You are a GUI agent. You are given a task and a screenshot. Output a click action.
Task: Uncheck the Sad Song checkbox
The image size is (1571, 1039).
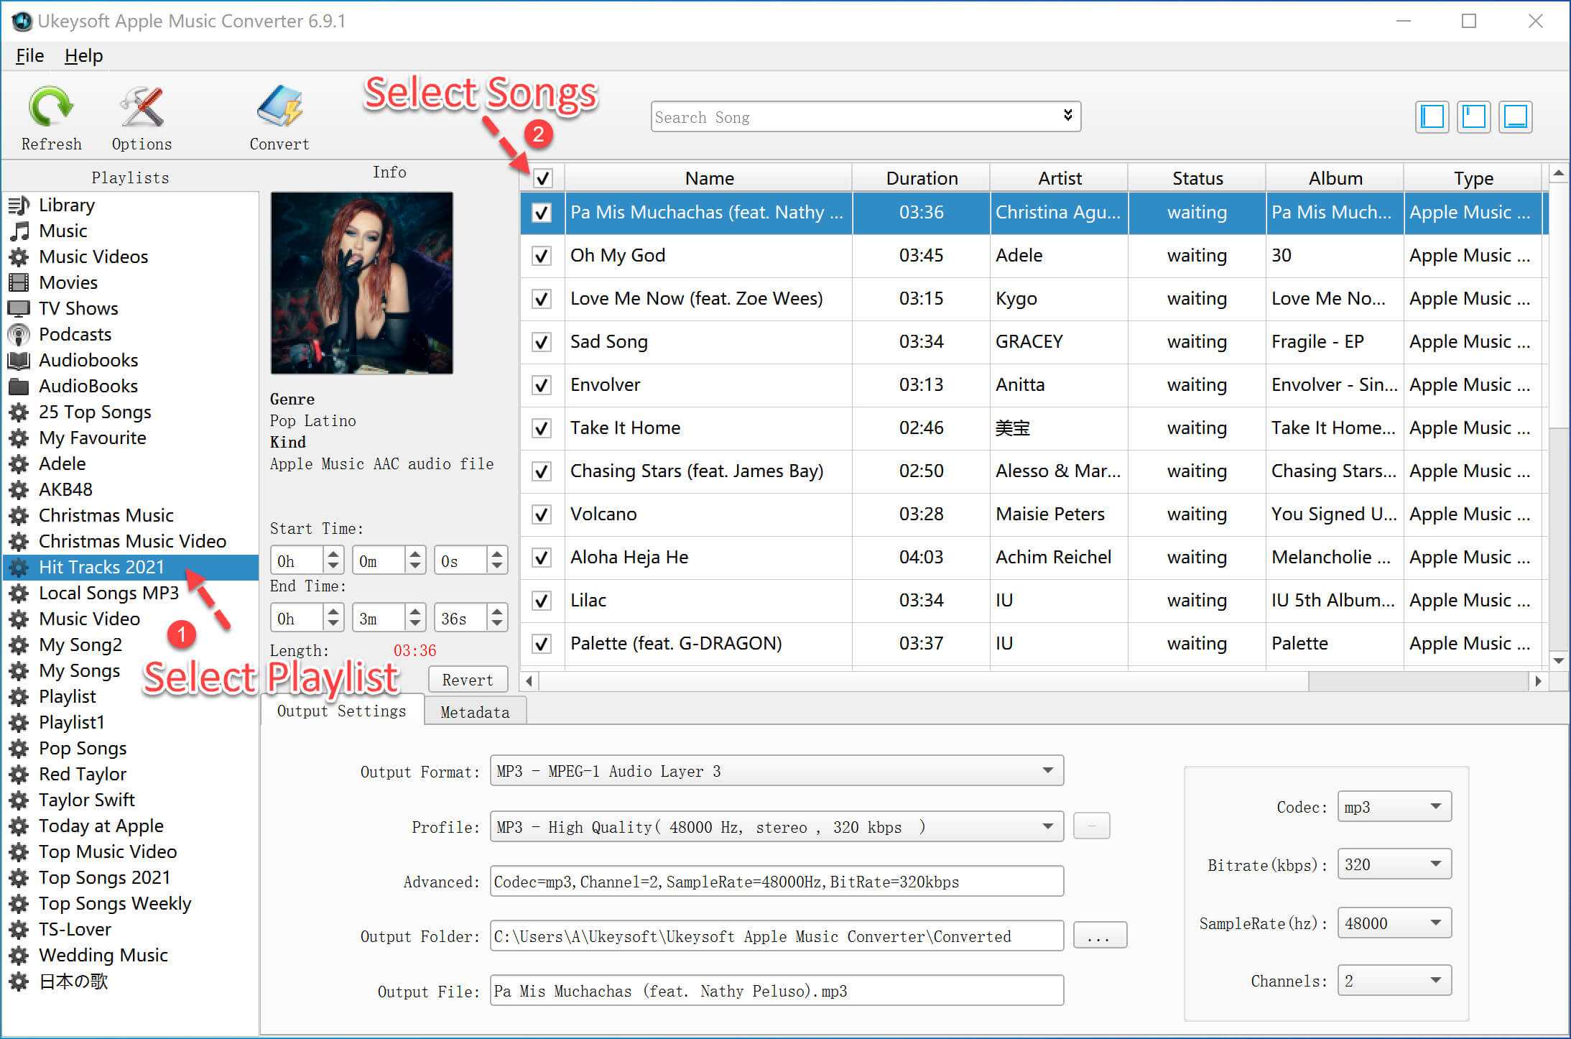tap(542, 342)
